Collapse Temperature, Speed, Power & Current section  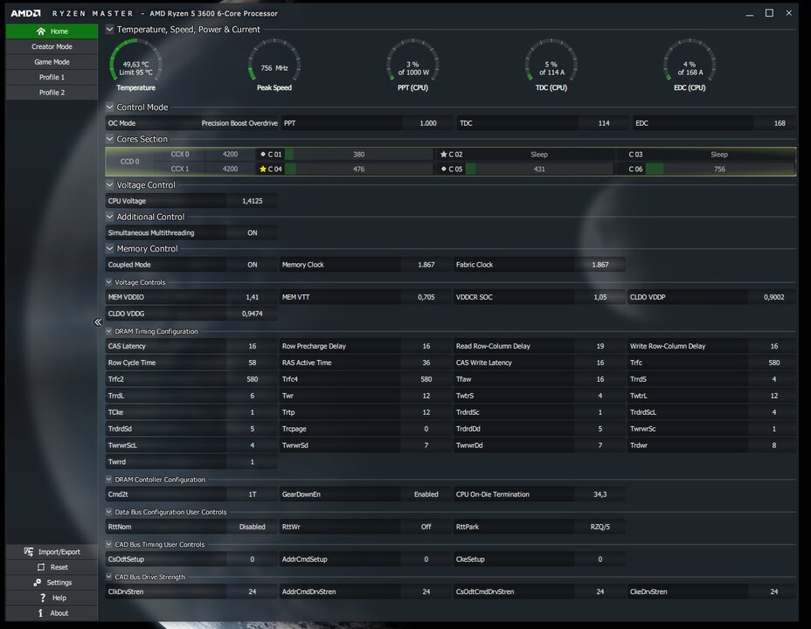click(109, 30)
